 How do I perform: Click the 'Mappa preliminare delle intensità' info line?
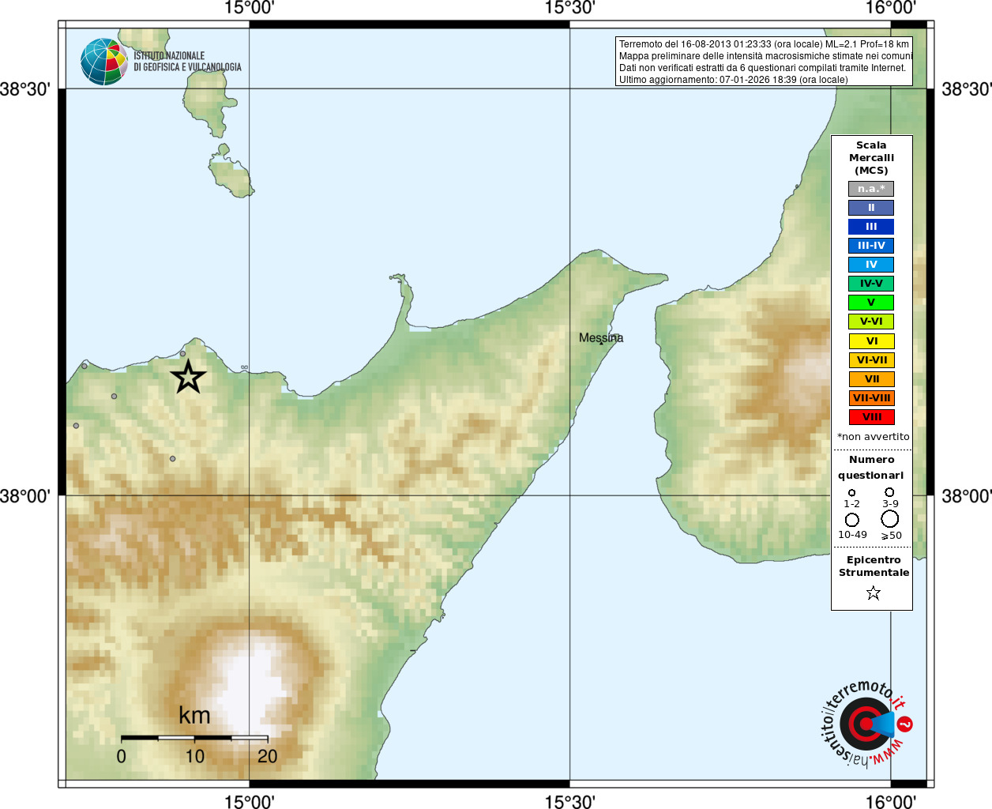click(765, 56)
